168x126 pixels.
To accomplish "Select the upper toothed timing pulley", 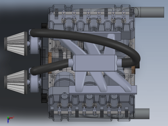I will pyautogui.click(x=44, y=26).
